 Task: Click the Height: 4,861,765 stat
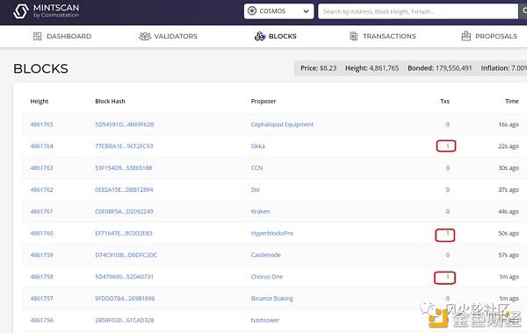pos(372,68)
